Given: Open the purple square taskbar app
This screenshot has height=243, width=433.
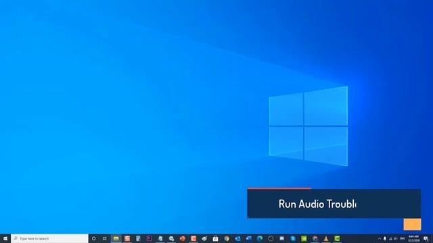Looking at the screenshot, I should pyautogui.click(x=149, y=238).
